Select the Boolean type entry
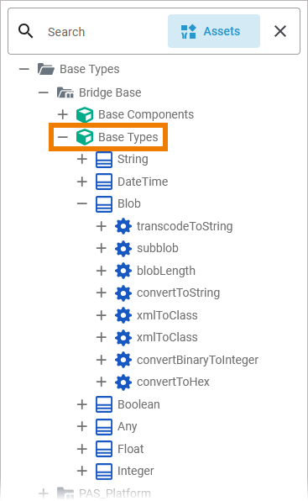The image size is (308, 501). click(x=138, y=404)
